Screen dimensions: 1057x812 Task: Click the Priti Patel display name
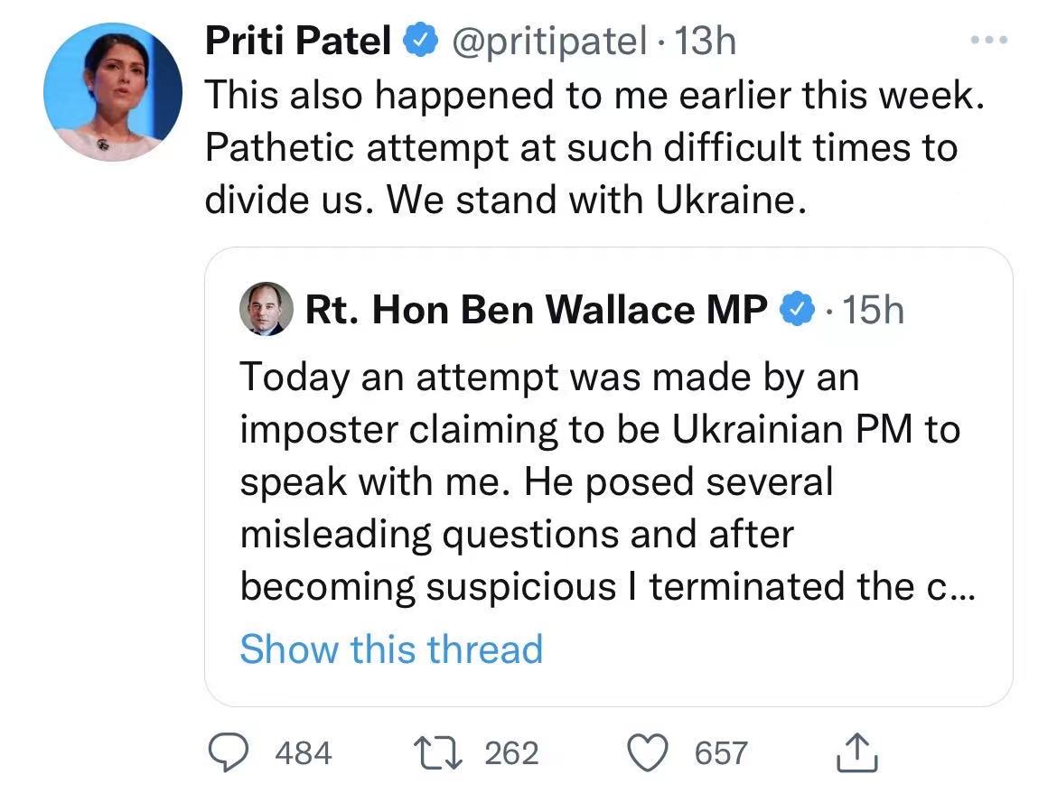pos(297,42)
